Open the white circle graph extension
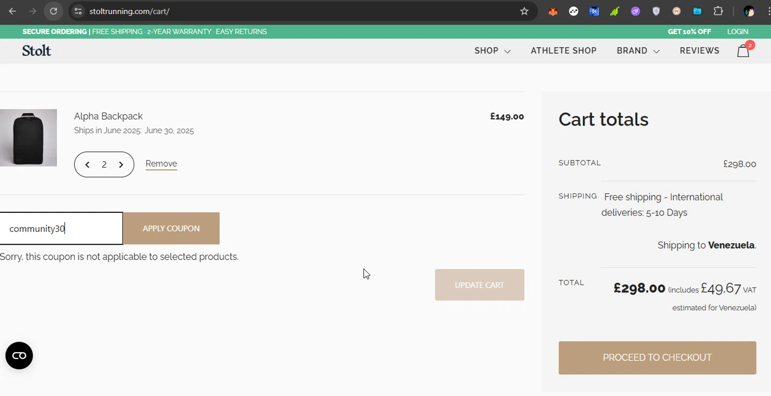 click(x=574, y=11)
